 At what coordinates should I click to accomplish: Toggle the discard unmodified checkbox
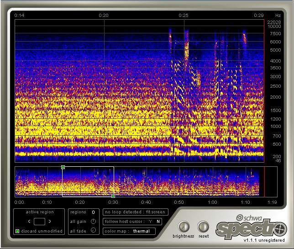pyautogui.click(x=17, y=231)
